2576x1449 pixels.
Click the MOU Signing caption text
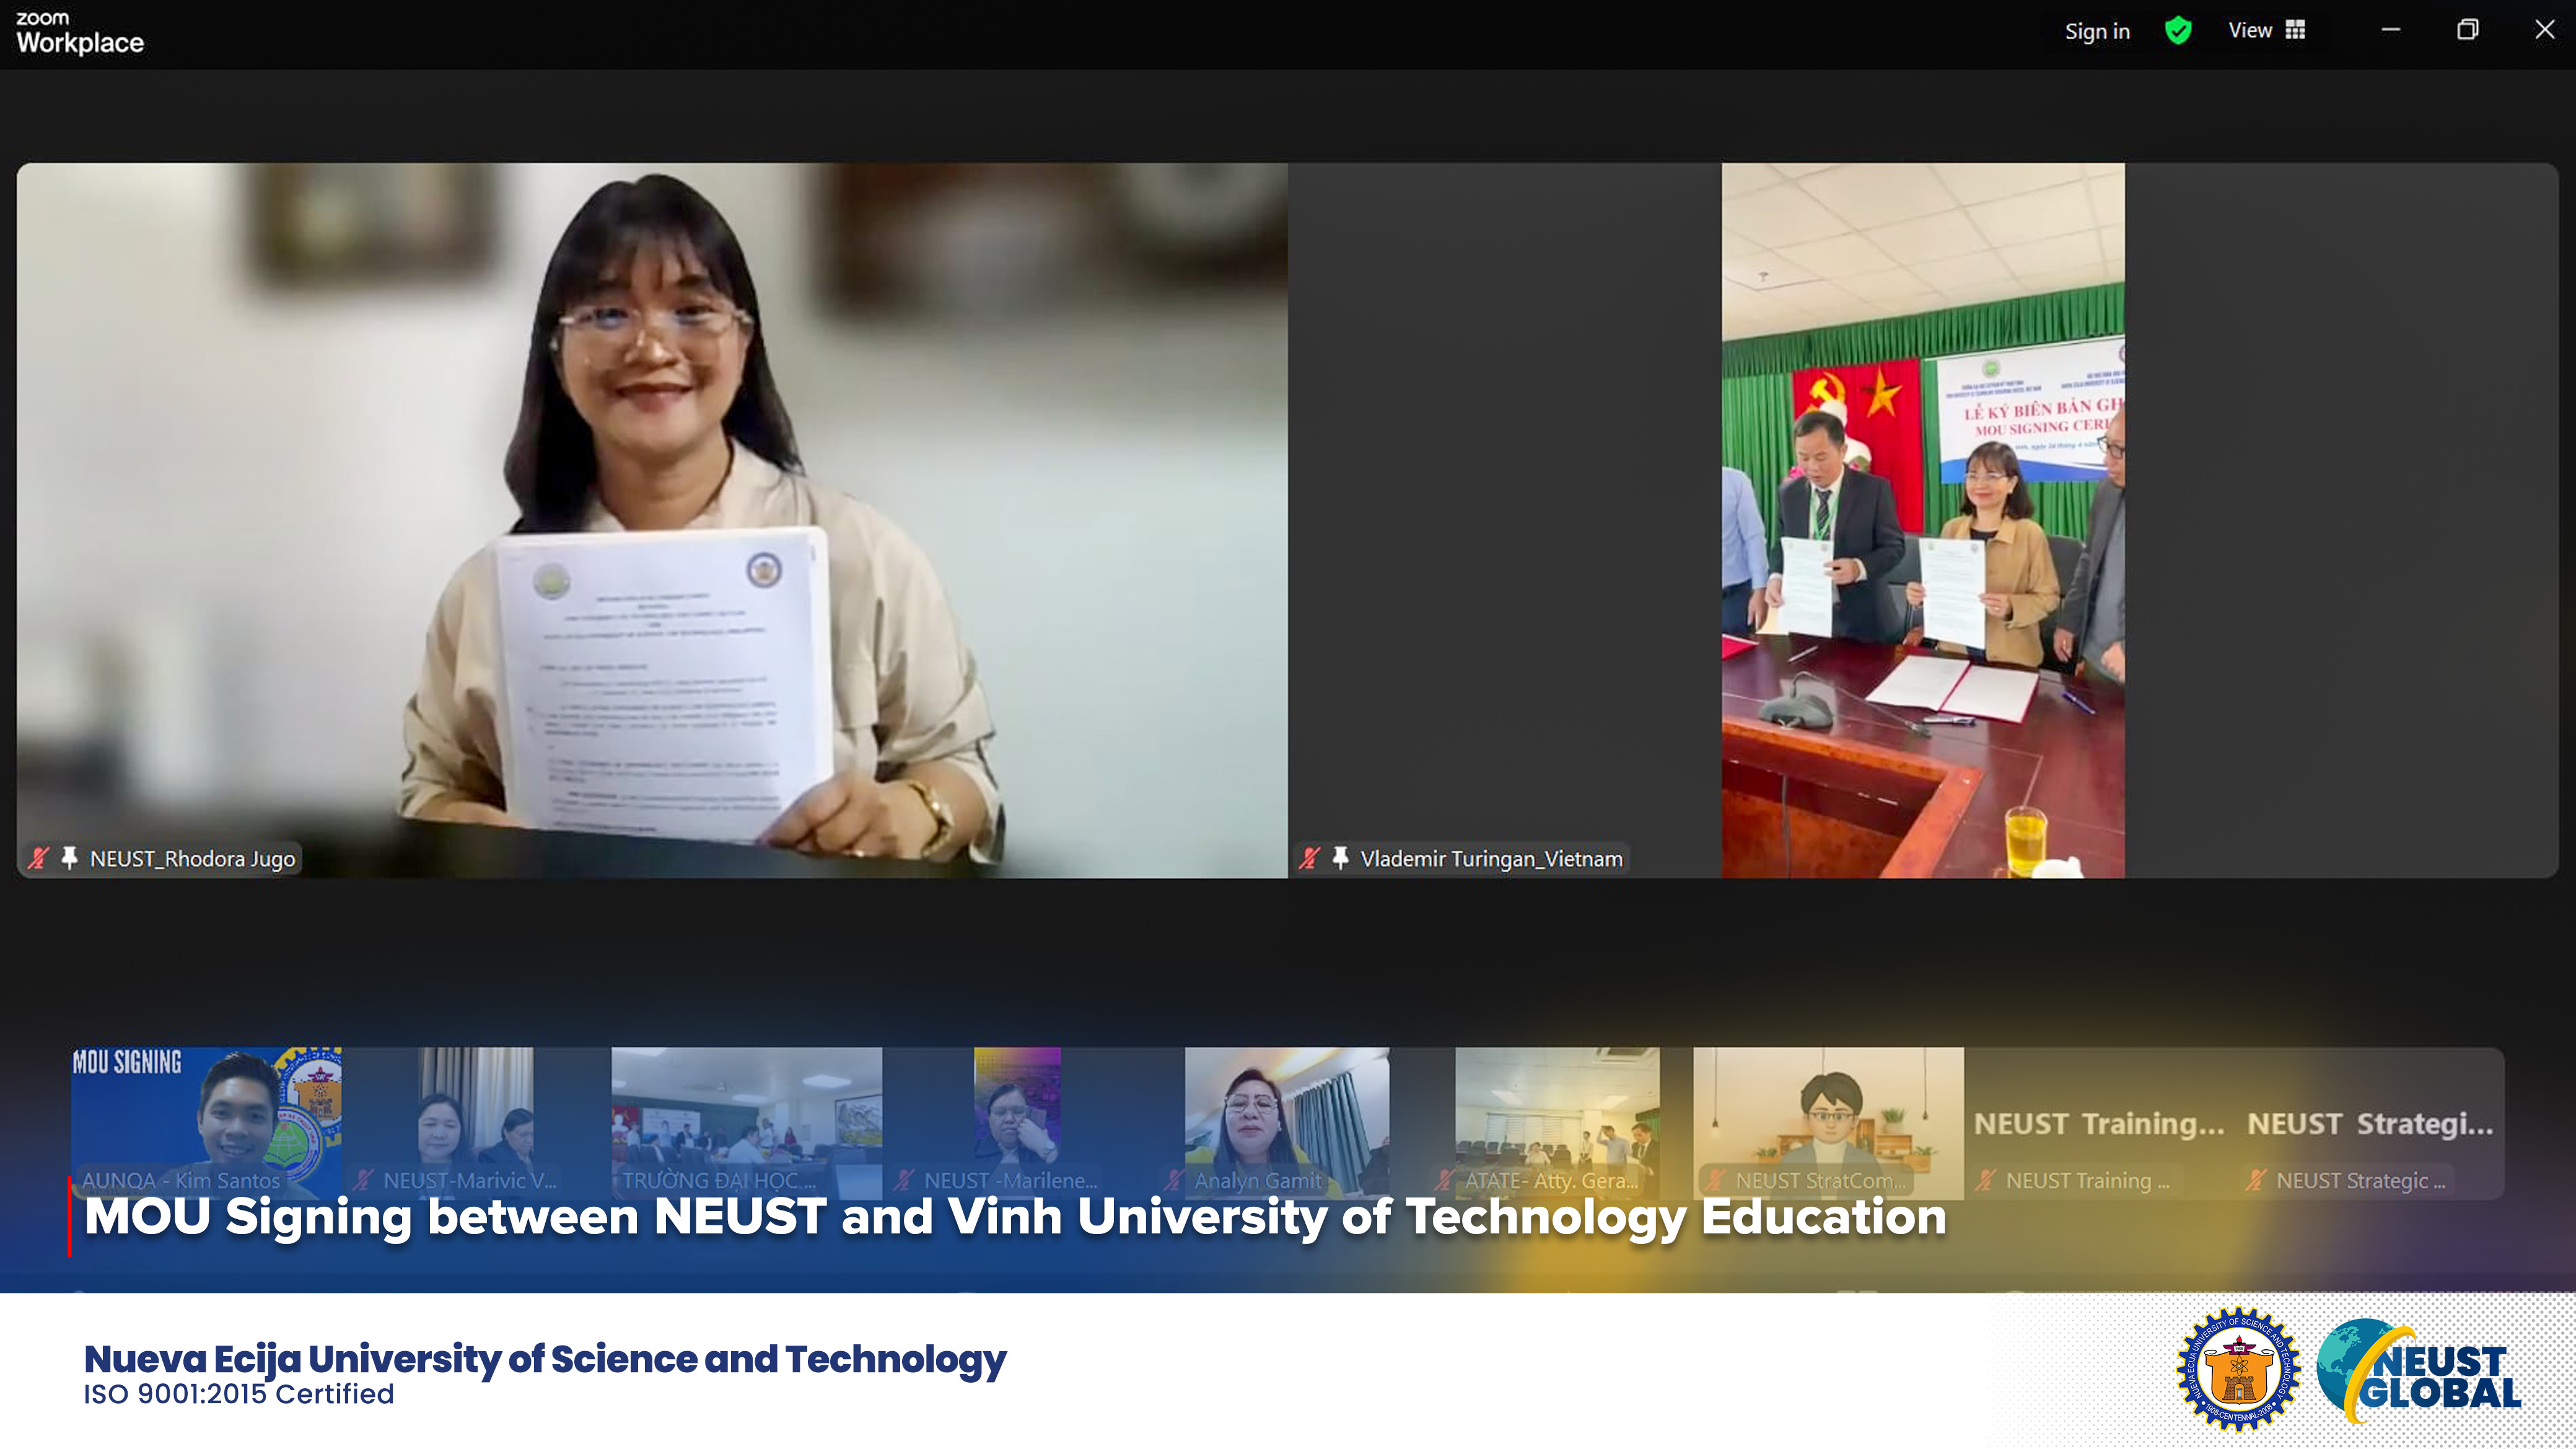click(x=1015, y=1217)
